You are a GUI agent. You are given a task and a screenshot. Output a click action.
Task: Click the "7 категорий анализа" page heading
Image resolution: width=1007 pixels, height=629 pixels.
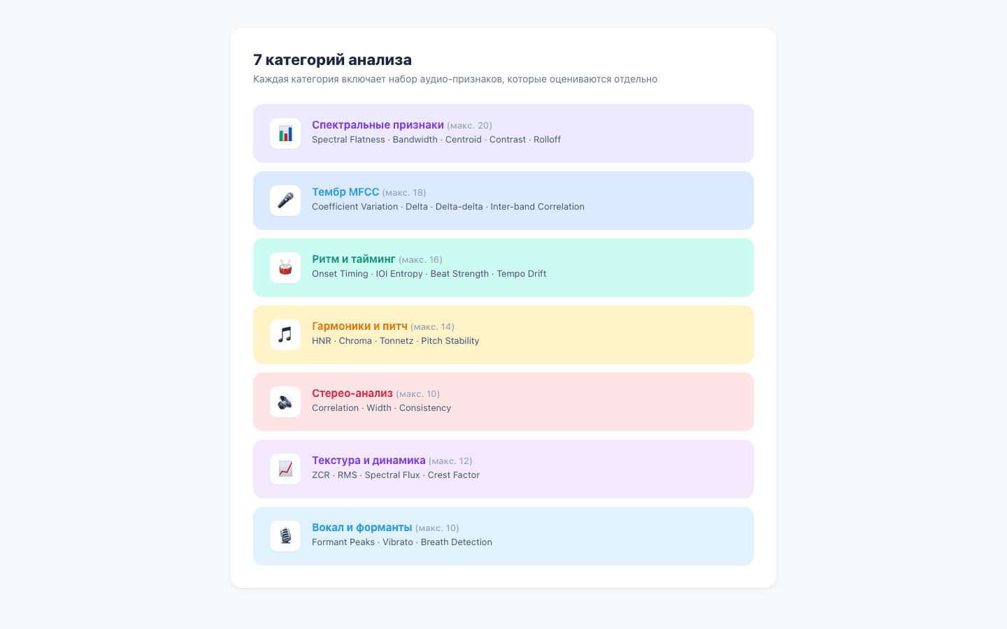[x=332, y=60]
